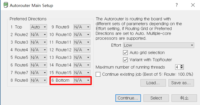Viewport: 200px width, 105px height.
Task: Close the Autorouter Main Setup dialog
Action: (193, 5)
